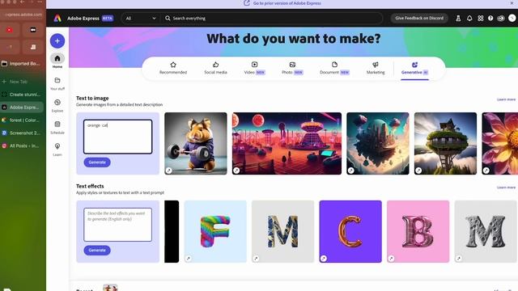This screenshot has width=518, height=291.
Task: Open the floating island city image
Action: point(378,144)
